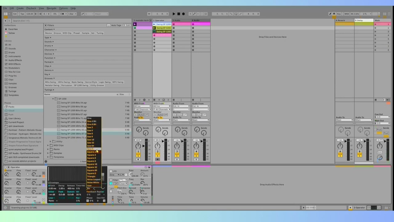Click the arrangement Record button
The image size is (394, 222).
pos(183,14)
